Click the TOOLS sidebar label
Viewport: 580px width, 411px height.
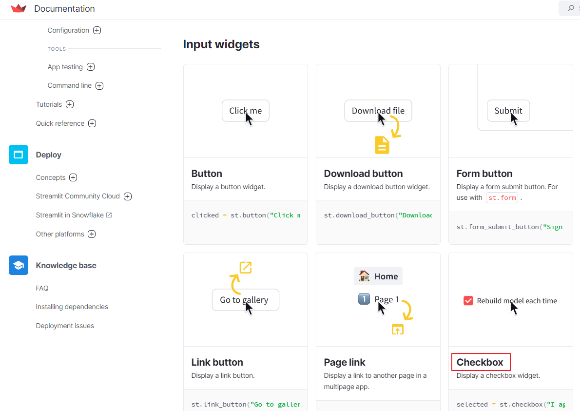[x=57, y=49]
